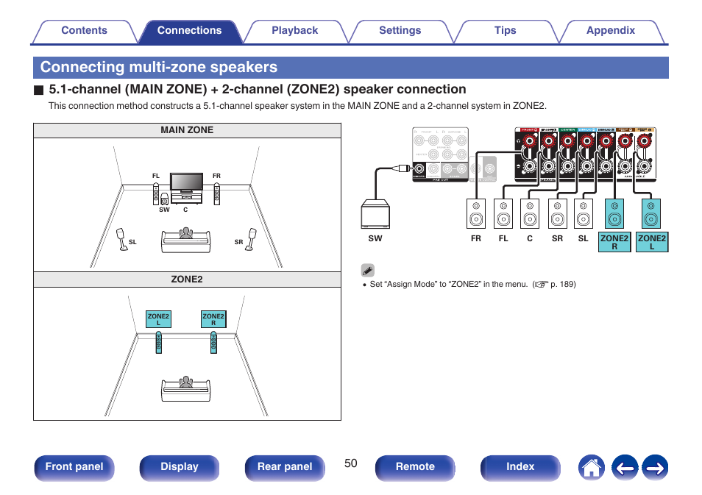Screen dimensions: 702x495
Task: Open the Contents tab
Action: click(x=84, y=31)
